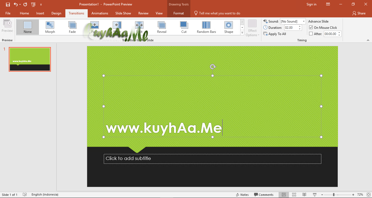Switch to the Slide Show tab

point(123,13)
